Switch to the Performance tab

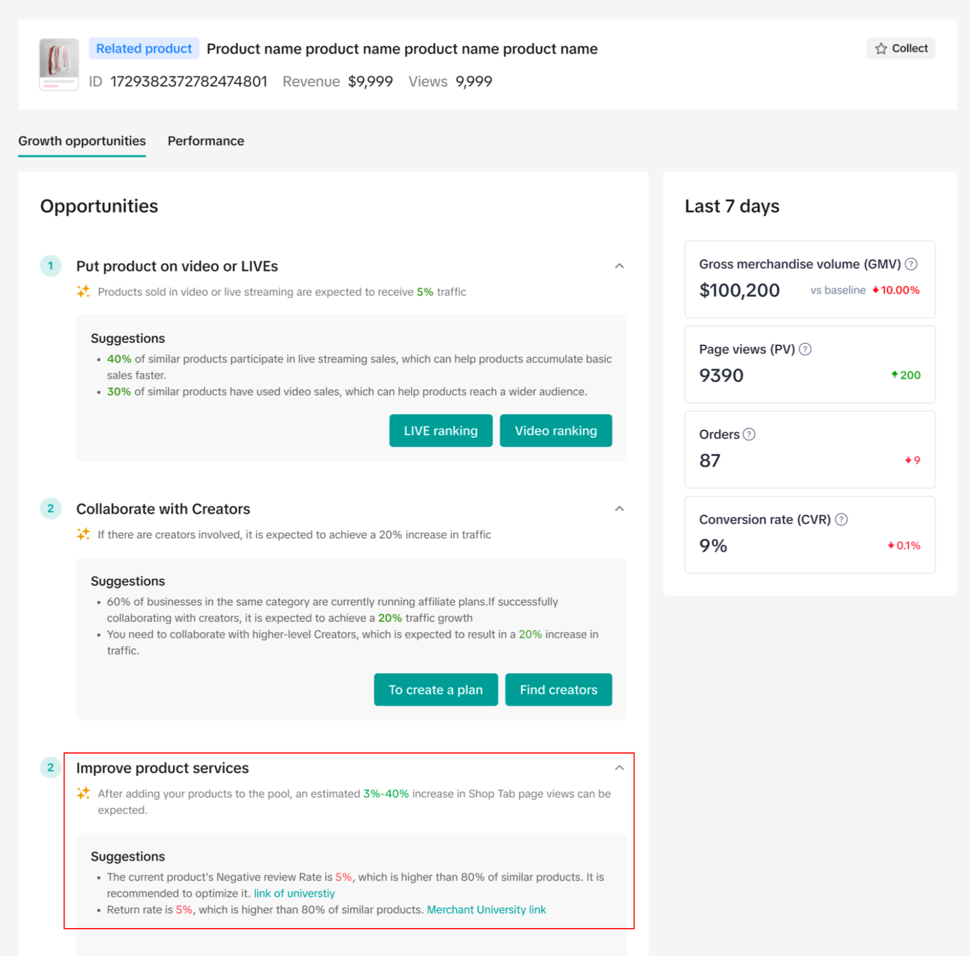click(x=206, y=141)
